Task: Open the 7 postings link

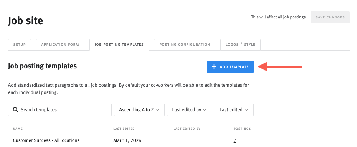Action: 235,140
